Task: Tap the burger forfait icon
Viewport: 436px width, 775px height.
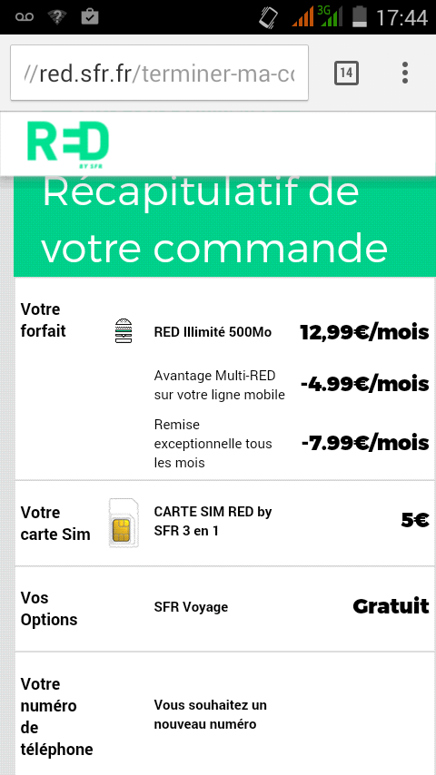Action: (x=124, y=331)
